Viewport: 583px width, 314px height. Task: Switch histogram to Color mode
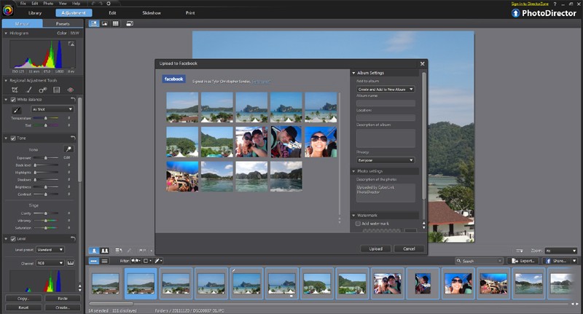click(x=62, y=33)
